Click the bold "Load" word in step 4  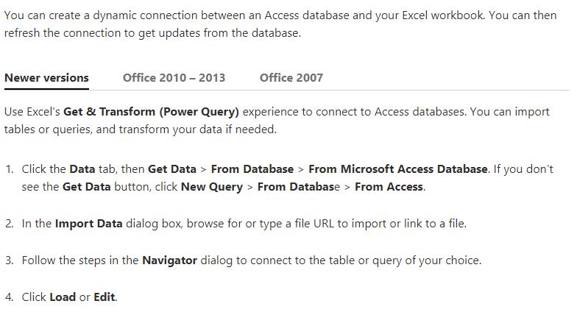tap(63, 297)
